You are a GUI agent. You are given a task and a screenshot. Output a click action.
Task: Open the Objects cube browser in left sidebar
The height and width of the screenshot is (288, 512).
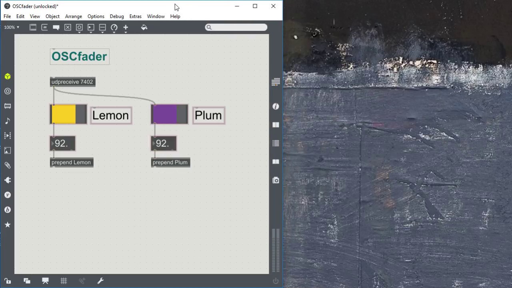(8, 76)
